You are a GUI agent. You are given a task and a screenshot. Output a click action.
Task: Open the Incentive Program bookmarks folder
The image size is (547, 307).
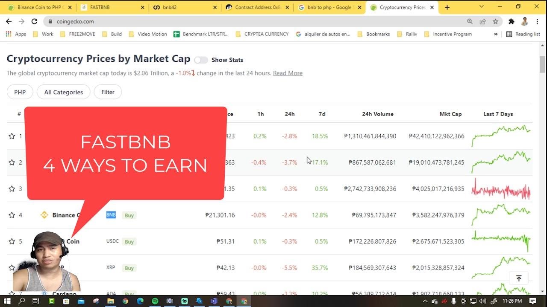point(448,34)
